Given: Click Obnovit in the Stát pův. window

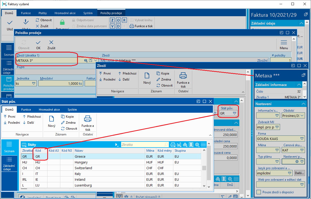Looking at the screenshot, I should (x=69, y=128).
